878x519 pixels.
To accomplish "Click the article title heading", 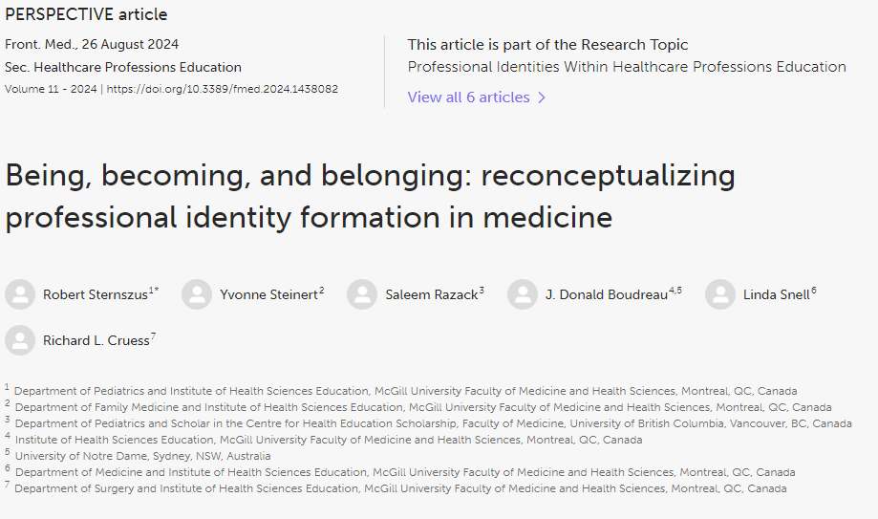I will coord(370,196).
